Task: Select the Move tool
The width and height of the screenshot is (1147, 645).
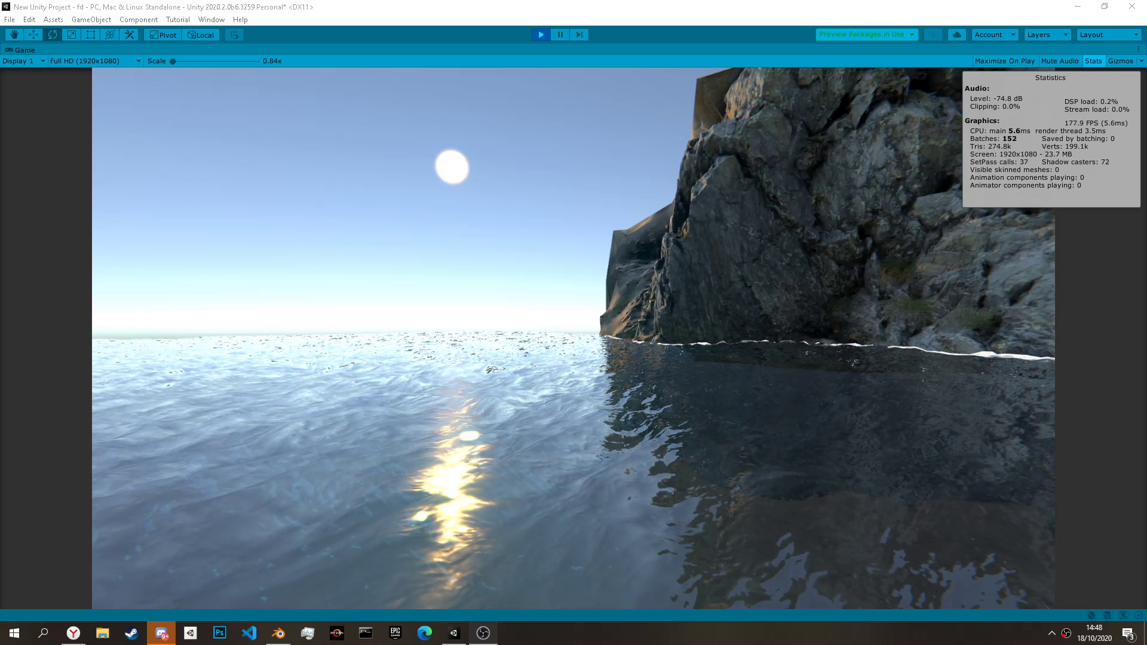Action: tap(33, 35)
